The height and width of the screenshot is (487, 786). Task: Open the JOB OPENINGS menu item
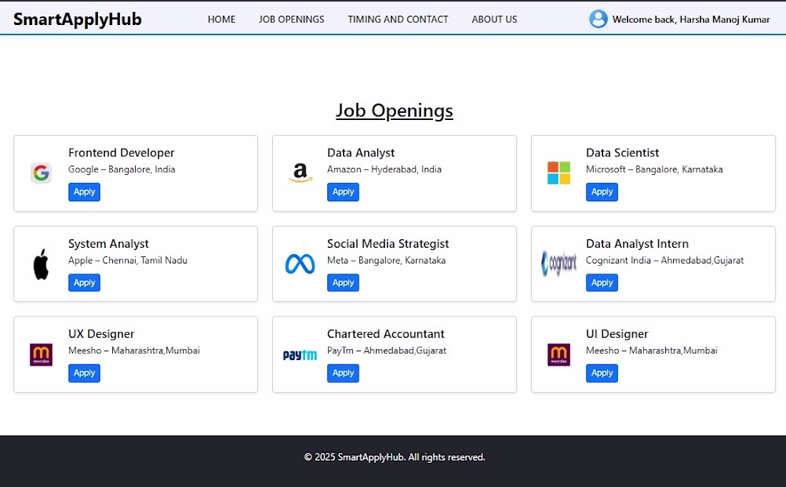(x=292, y=19)
